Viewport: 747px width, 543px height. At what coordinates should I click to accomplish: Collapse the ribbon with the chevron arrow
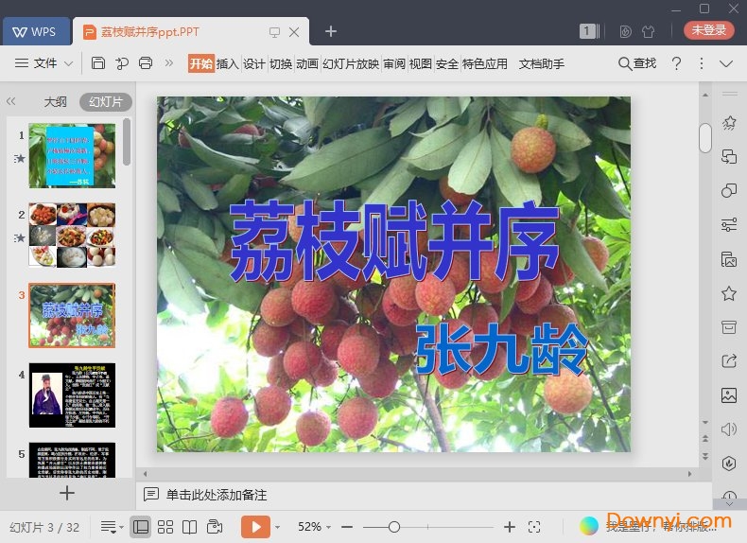click(726, 64)
